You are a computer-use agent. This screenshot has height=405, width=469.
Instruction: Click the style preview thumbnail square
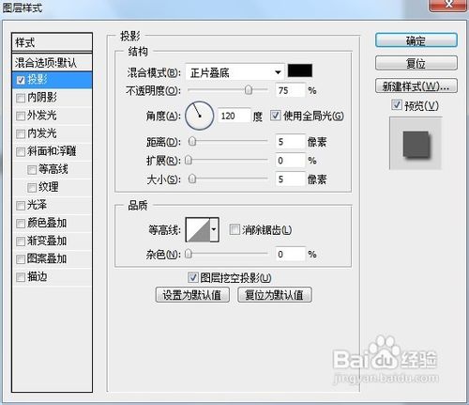pyautogui.click(x=416, y=144)
